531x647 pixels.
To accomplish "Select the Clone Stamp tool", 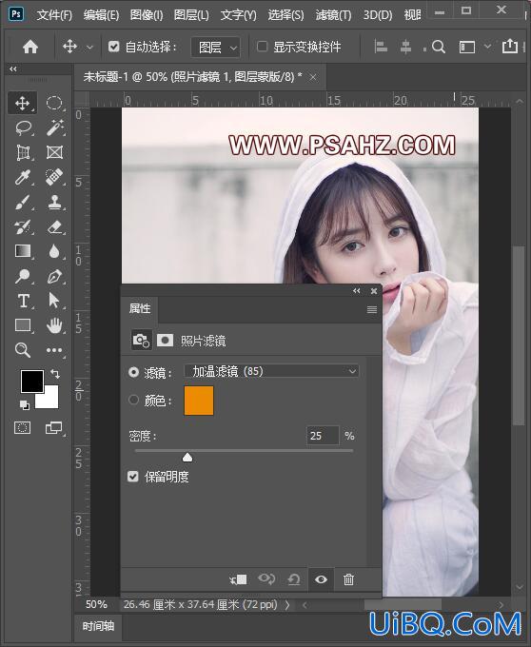I will tap(54, 202).
